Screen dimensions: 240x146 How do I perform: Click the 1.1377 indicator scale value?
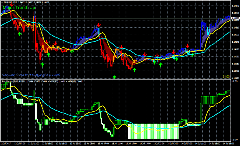pos(235,140)
